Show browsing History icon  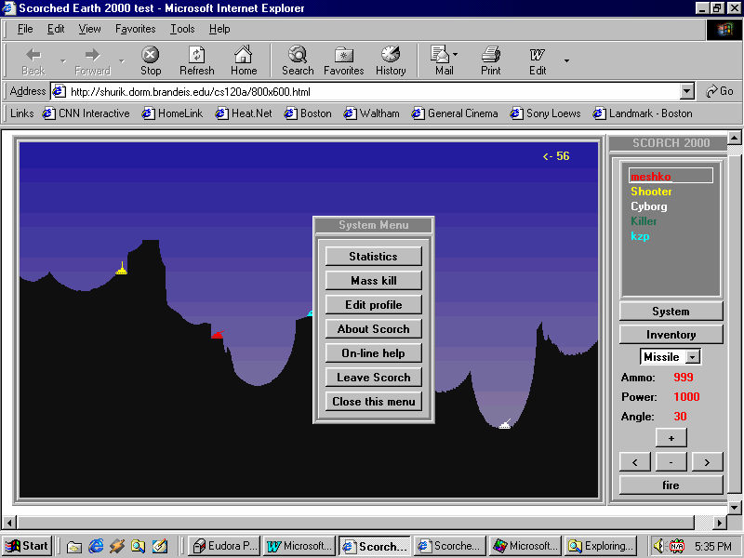pos(391,56)
